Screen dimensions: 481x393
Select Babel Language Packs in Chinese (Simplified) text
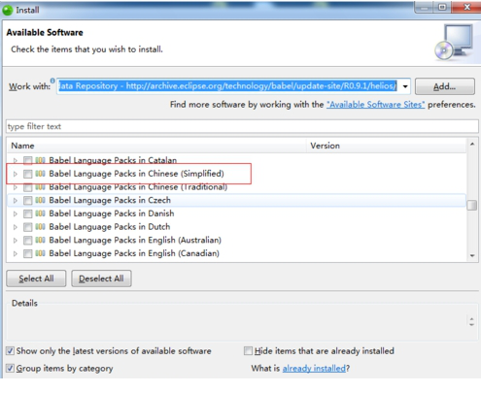(136, 174)
